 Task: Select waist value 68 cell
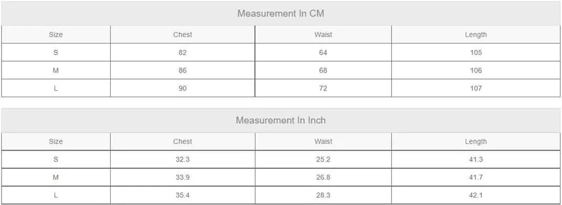pos(323,70)
